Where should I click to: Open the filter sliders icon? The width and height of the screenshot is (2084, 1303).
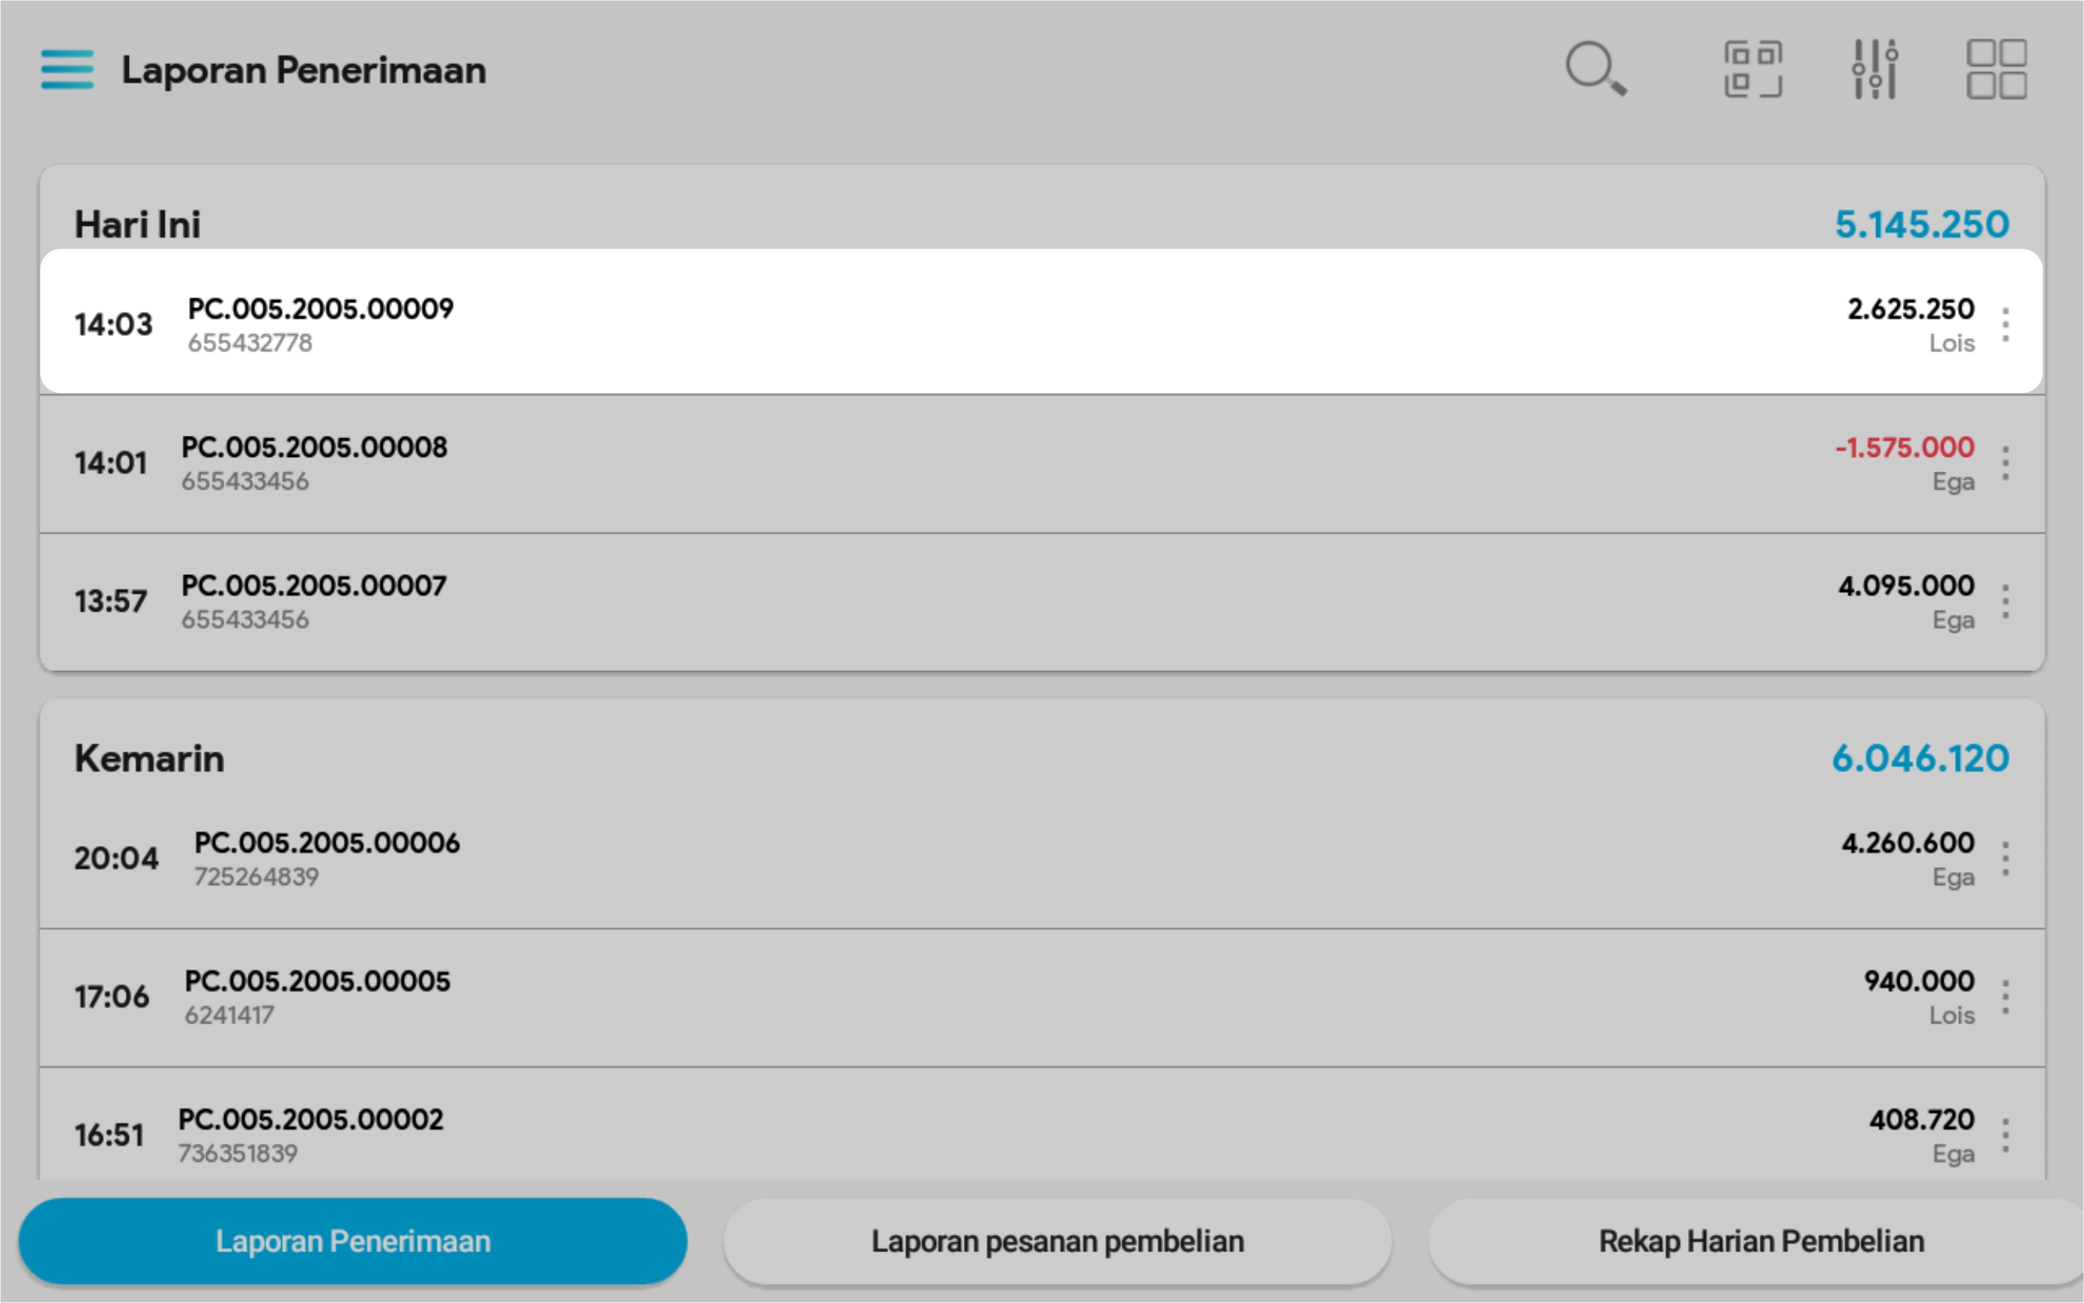tap(1875, 69)
